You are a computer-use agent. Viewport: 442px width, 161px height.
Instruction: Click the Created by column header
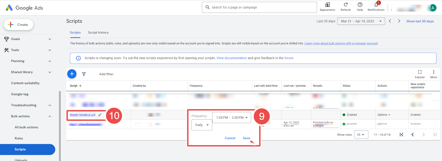click(x=139, y=86)
